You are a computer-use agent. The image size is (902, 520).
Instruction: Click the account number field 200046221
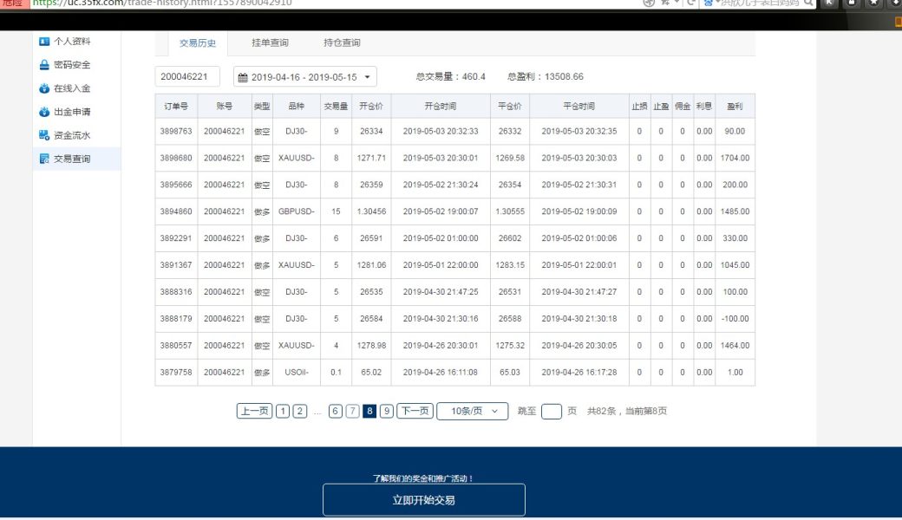coord(187,77)
